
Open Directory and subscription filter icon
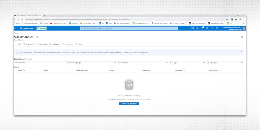pyautogui.click(x=198, y=28)
